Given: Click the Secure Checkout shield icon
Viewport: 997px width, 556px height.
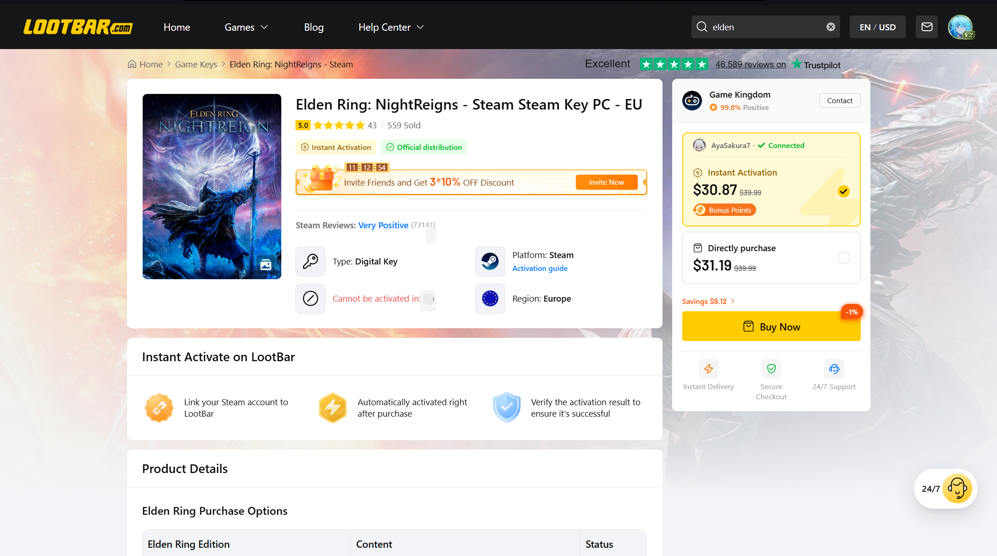Looking at the screenshot, I should click(x=771, y=369).
